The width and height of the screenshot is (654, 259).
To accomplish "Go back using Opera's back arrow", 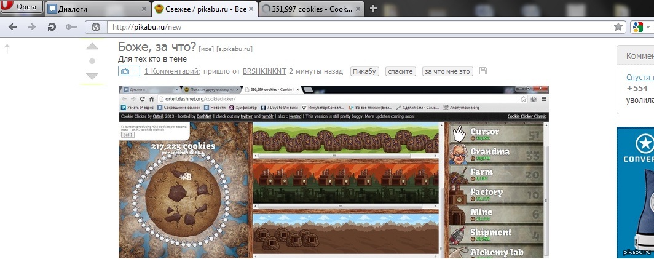I will tap(12, 27).
